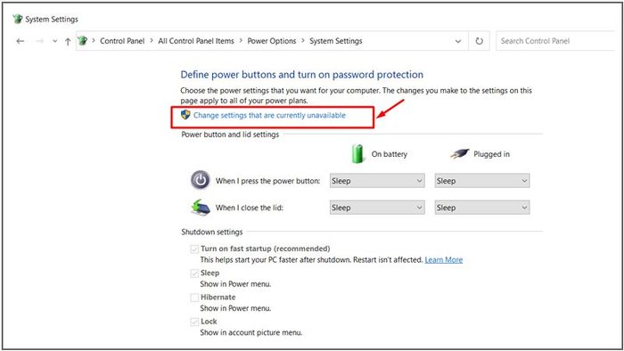Open close lid Plugged in dropdown

pyautogui.click(x=482, y=208)
